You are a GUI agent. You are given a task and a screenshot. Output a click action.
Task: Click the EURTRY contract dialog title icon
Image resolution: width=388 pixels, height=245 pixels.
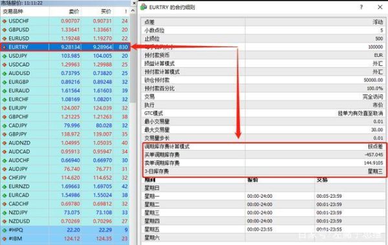click(144, 7)
